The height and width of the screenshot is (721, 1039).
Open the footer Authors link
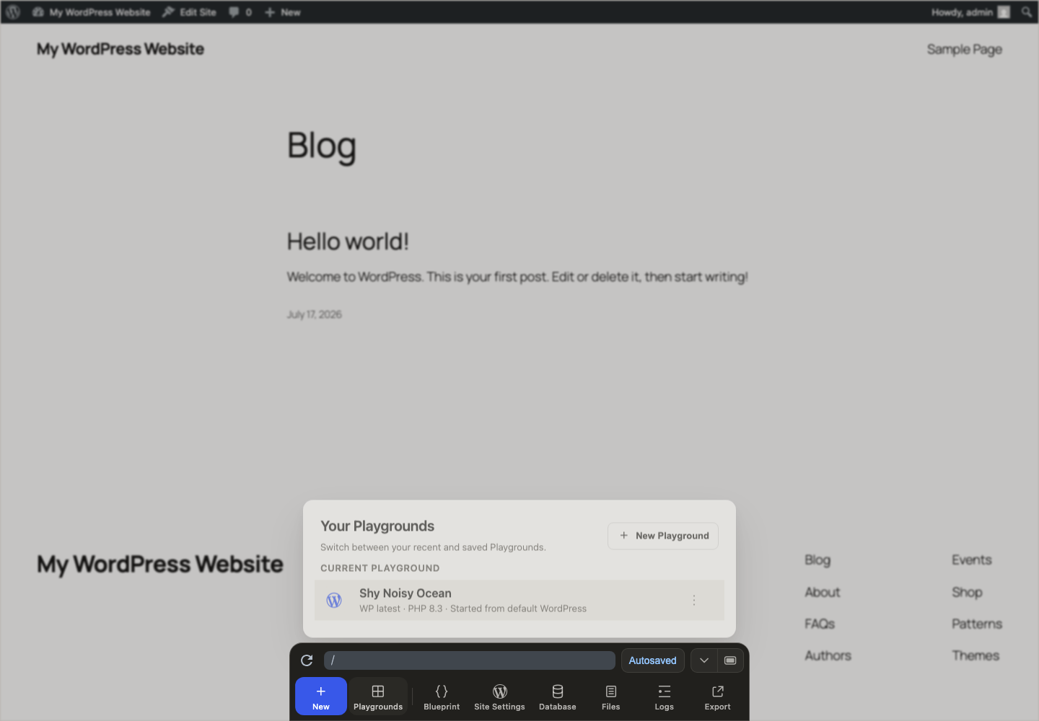pos(828,655)
